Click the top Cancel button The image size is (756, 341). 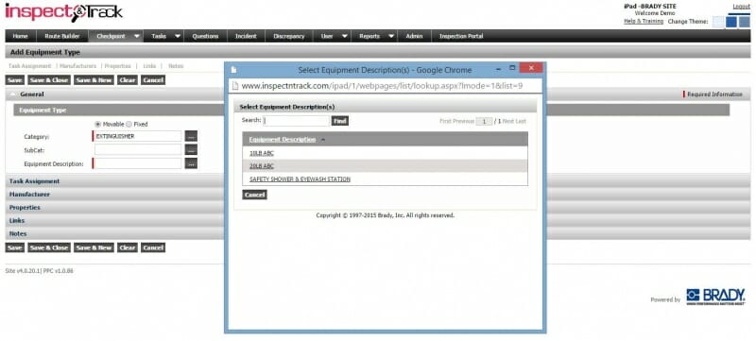(153, 80)
